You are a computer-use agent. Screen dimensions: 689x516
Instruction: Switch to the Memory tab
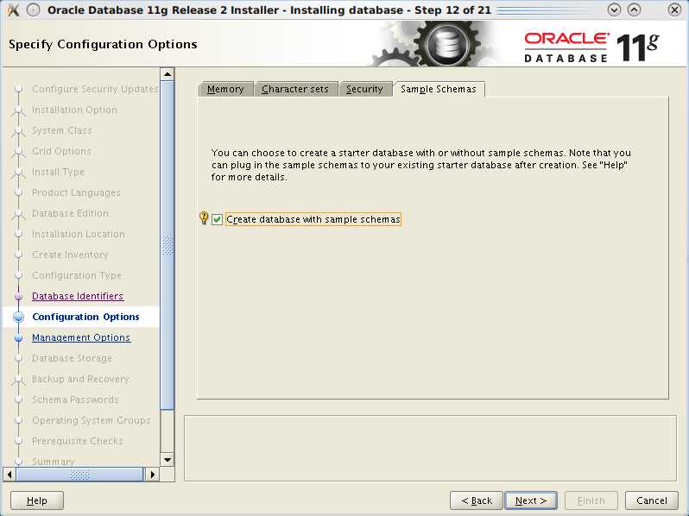tap(225, 89)
